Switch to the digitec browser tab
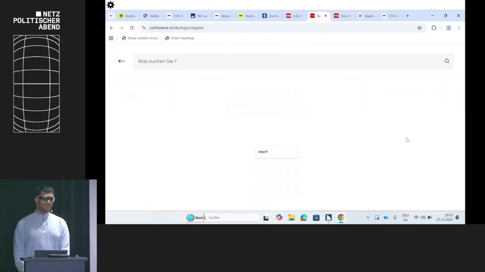This screenshot has height=272, width=485. (366, 16)
